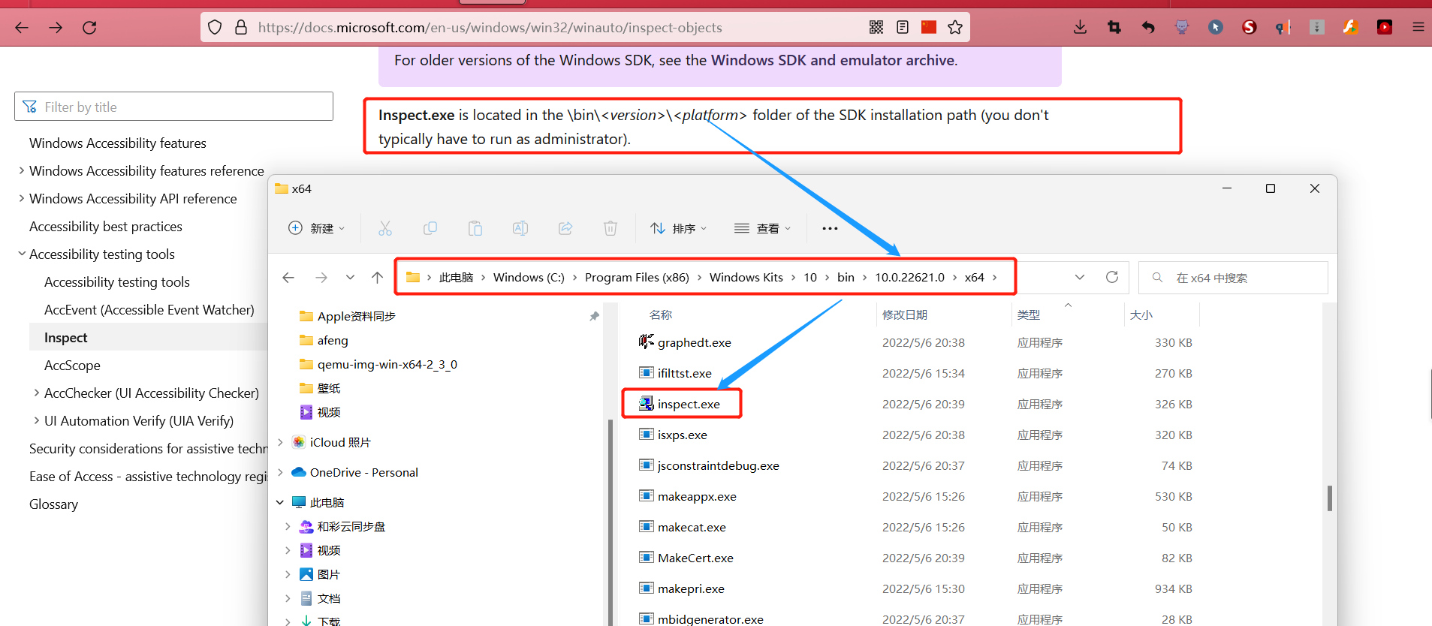Open the three-dots See more menu

click(x=830, y=228)
